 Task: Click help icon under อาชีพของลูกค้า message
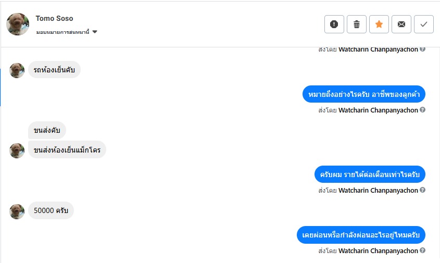tap(423, 110)
